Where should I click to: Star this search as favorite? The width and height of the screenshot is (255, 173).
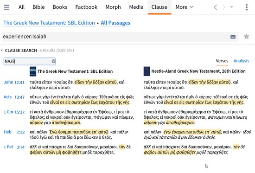click(x=246, y=37)
